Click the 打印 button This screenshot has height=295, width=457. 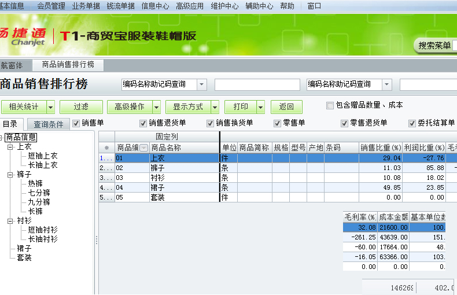coord(241,107)
